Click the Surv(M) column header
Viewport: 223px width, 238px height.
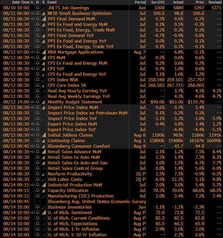click(x=158, y=2)
